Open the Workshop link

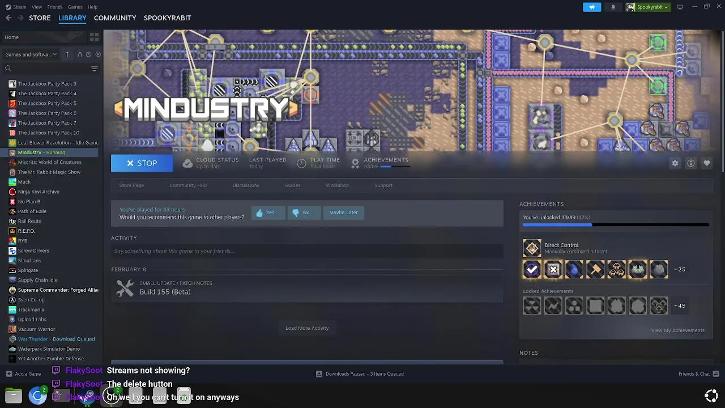[x=337, y=185]
